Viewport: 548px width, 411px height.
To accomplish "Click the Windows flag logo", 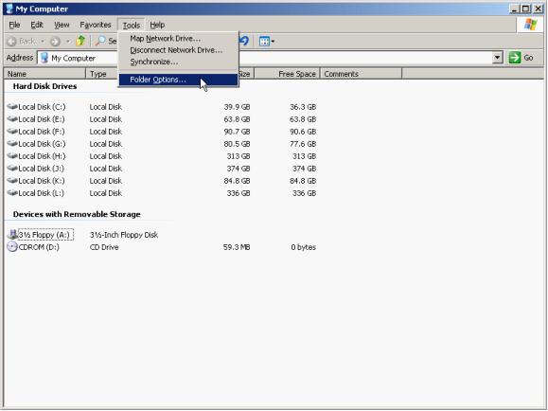I will 530,25.
